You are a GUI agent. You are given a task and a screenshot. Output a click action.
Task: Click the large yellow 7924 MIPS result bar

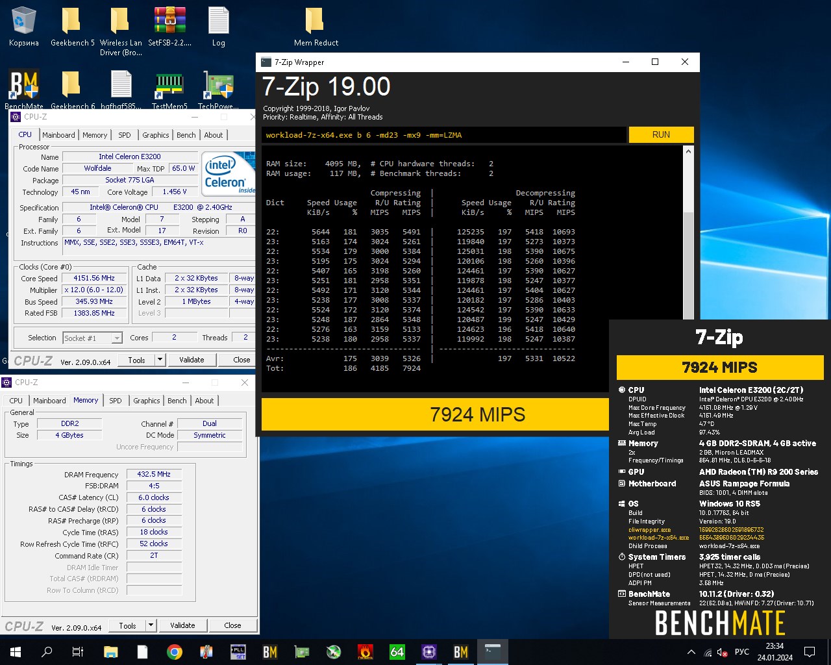[435, 414]
